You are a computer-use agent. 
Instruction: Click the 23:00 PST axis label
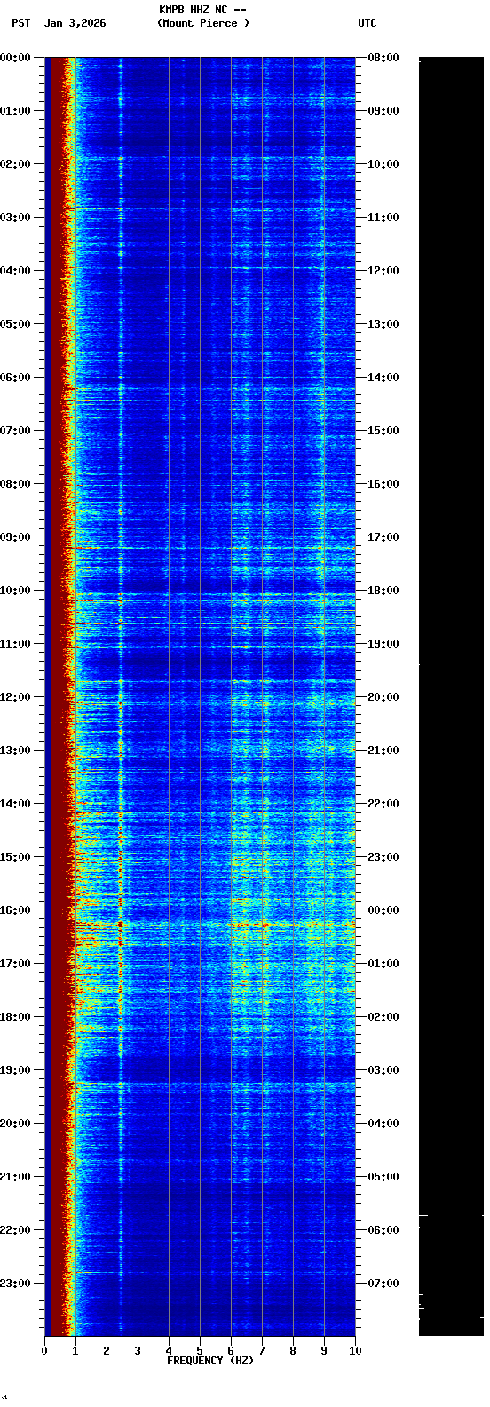(16, 1284)
